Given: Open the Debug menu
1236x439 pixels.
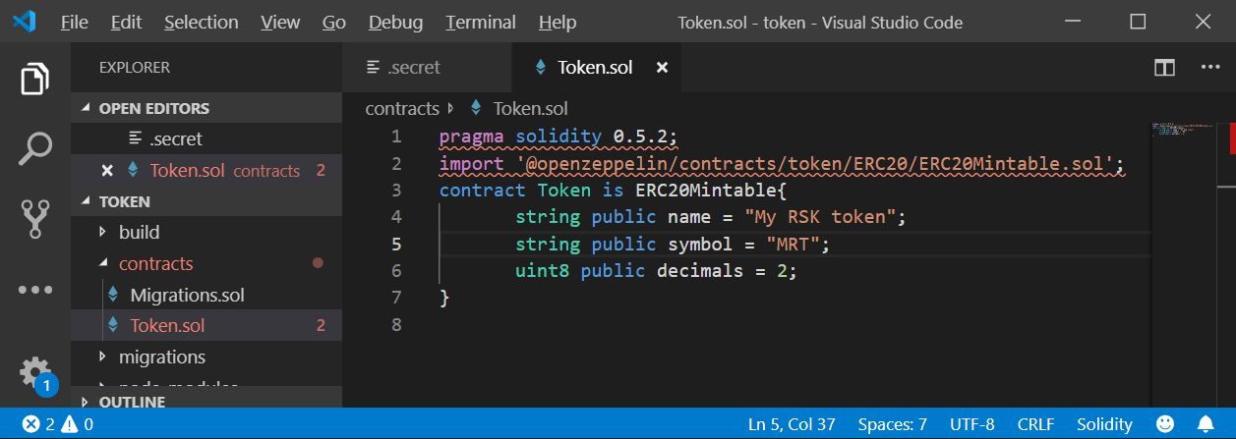Looking at the screenshot, I should (395, 22).
